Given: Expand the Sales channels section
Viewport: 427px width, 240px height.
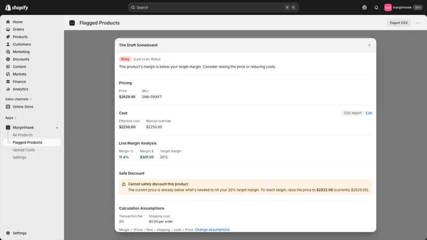Looking at the screenshot, I should (19, 99).
